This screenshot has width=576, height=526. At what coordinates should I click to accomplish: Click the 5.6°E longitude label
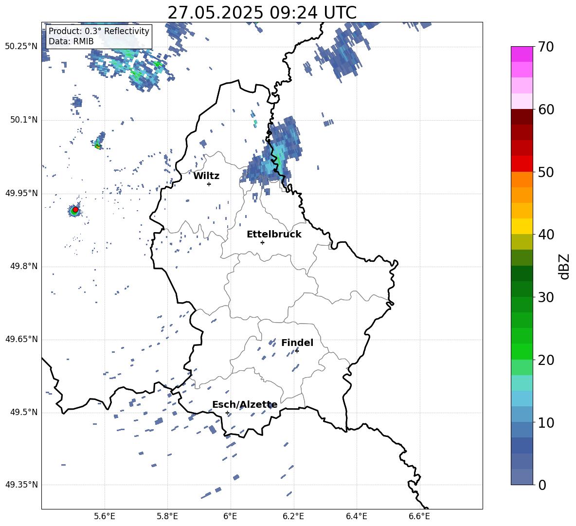coord(105,516)
